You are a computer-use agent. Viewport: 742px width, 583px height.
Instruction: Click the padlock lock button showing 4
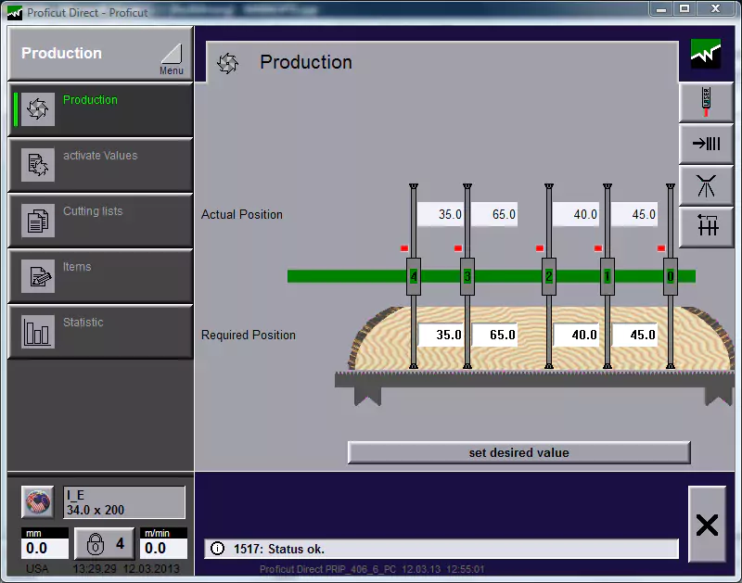click(x=105, y=544)
